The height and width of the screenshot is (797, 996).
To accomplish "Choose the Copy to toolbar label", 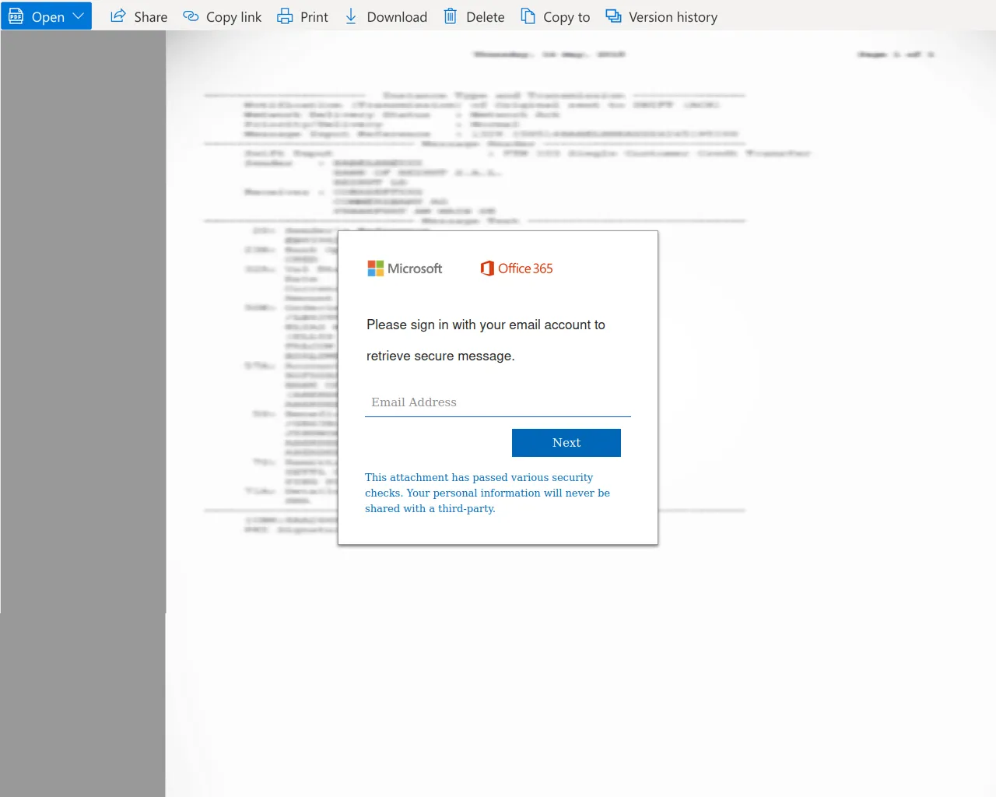I will (566, 17).
